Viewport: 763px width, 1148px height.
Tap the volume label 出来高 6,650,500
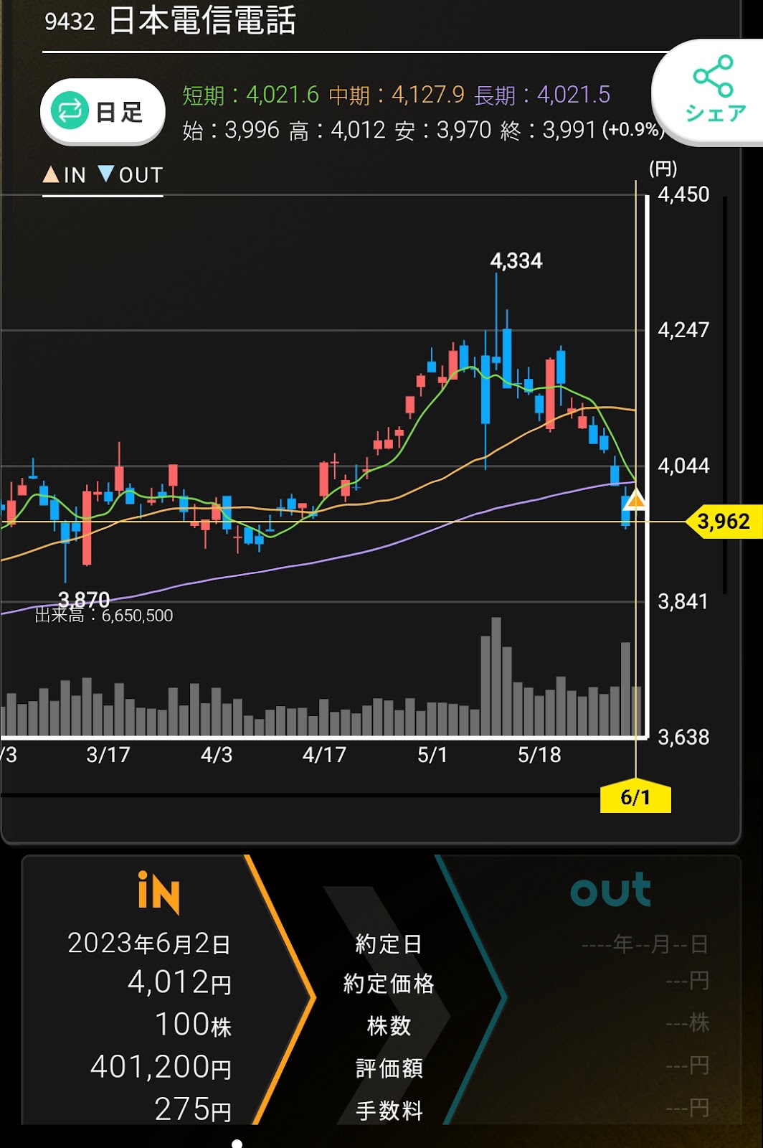104,616
